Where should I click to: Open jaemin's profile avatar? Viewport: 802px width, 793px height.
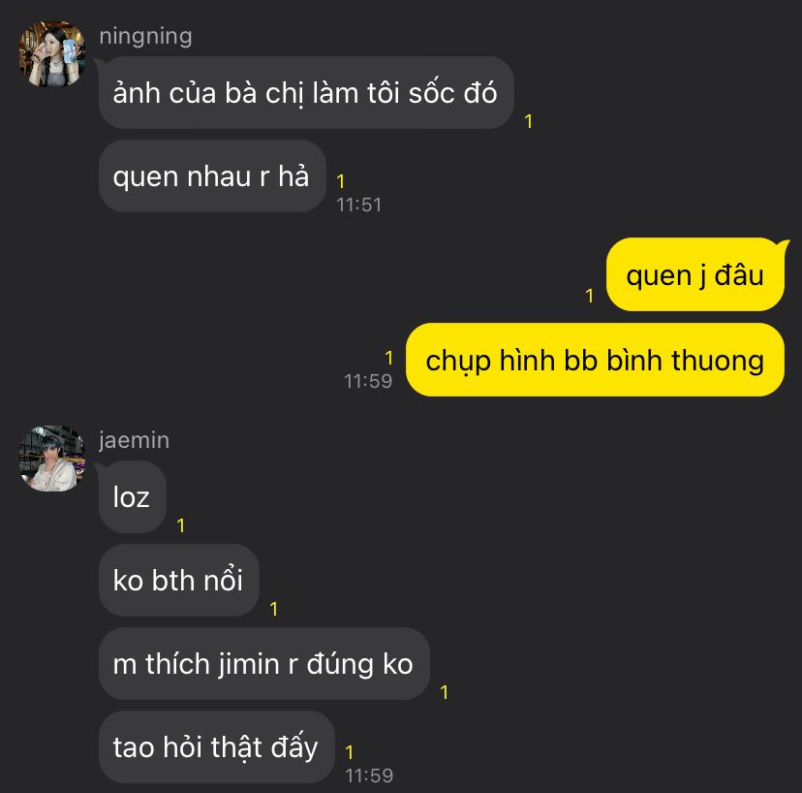[52, 459]
